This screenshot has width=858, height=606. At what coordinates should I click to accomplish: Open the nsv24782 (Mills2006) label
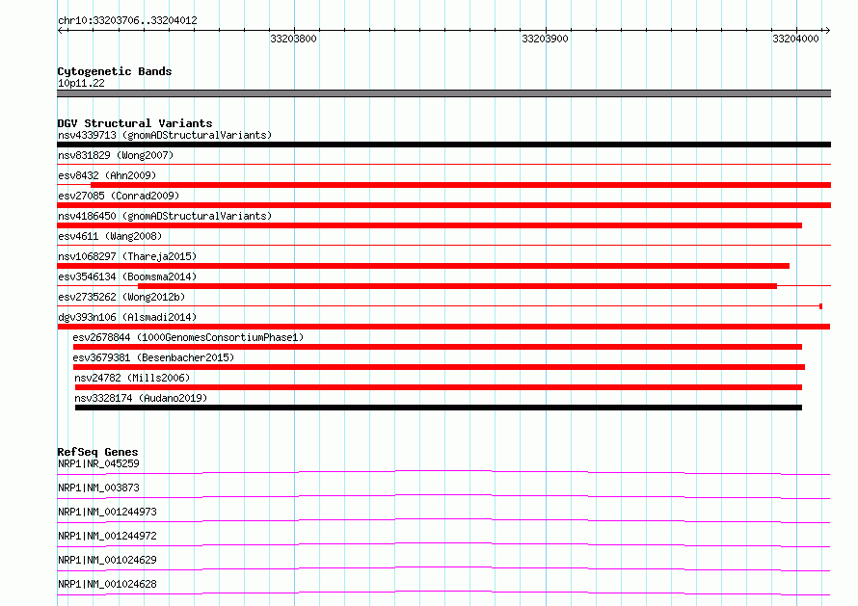click(x=132, y=378)
